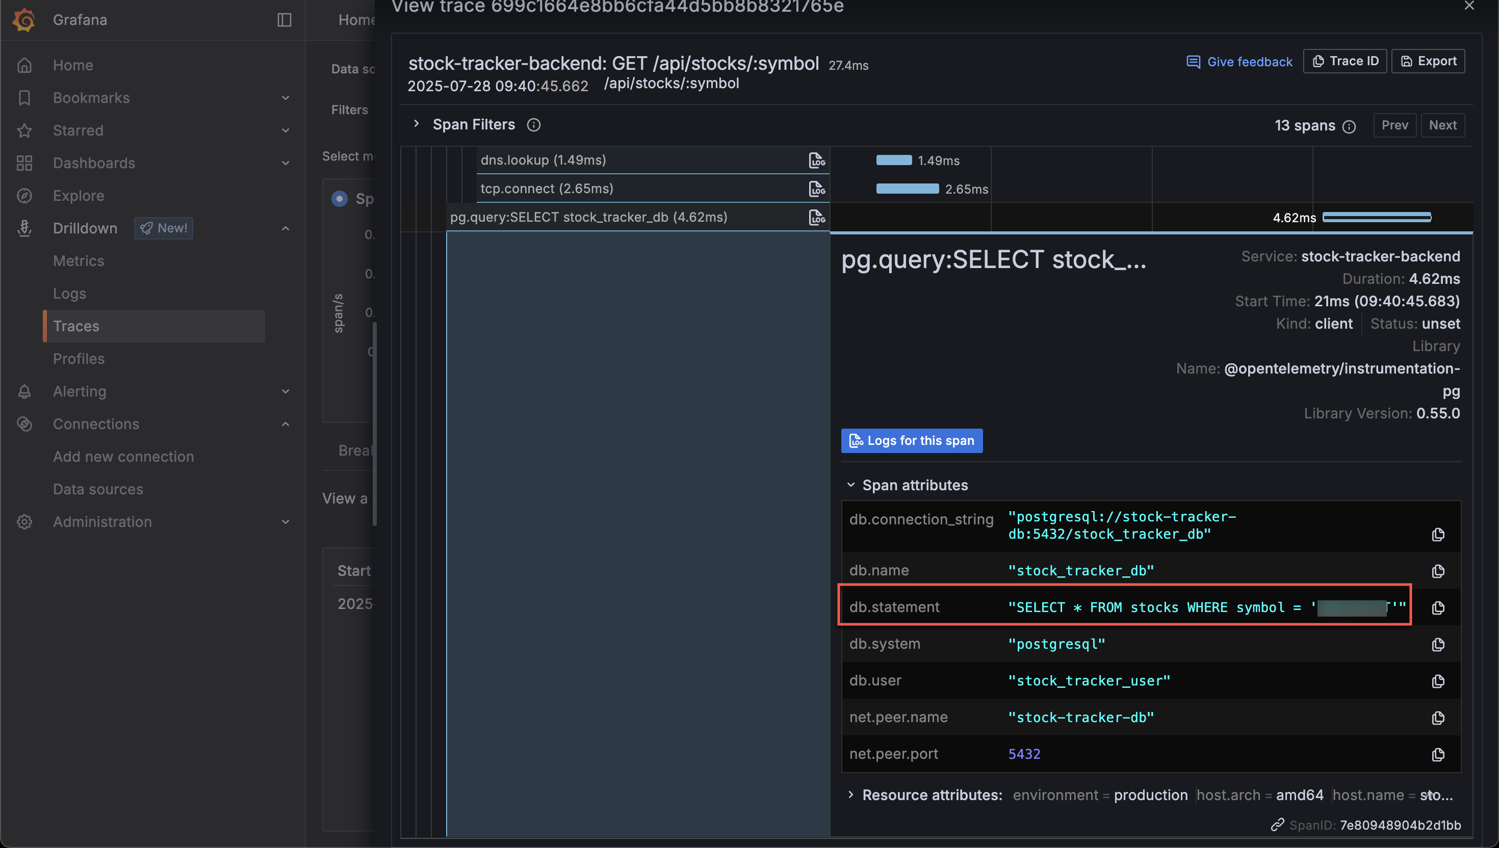The width and height of the screenshot is (1499, 848).
Task: Copy the db.connection_string value
Action: 1438,535
